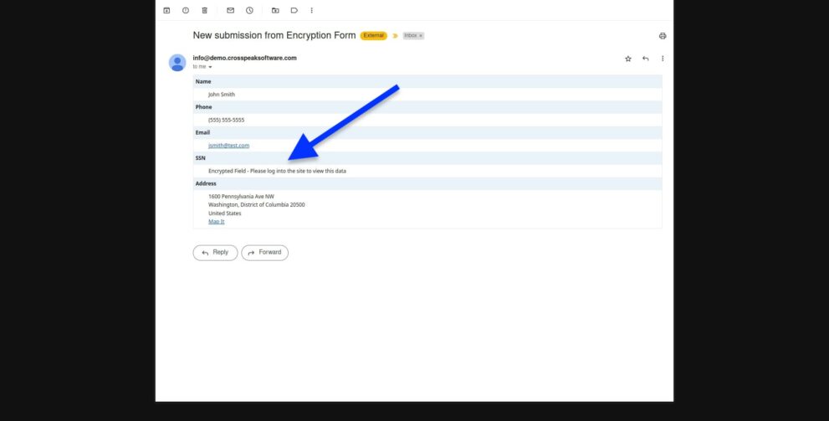
Task: Snooze this email with clock icon
Action: click(249, 11)
